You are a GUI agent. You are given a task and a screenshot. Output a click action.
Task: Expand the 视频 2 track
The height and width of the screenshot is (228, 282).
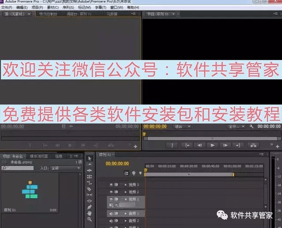(126, 192)
